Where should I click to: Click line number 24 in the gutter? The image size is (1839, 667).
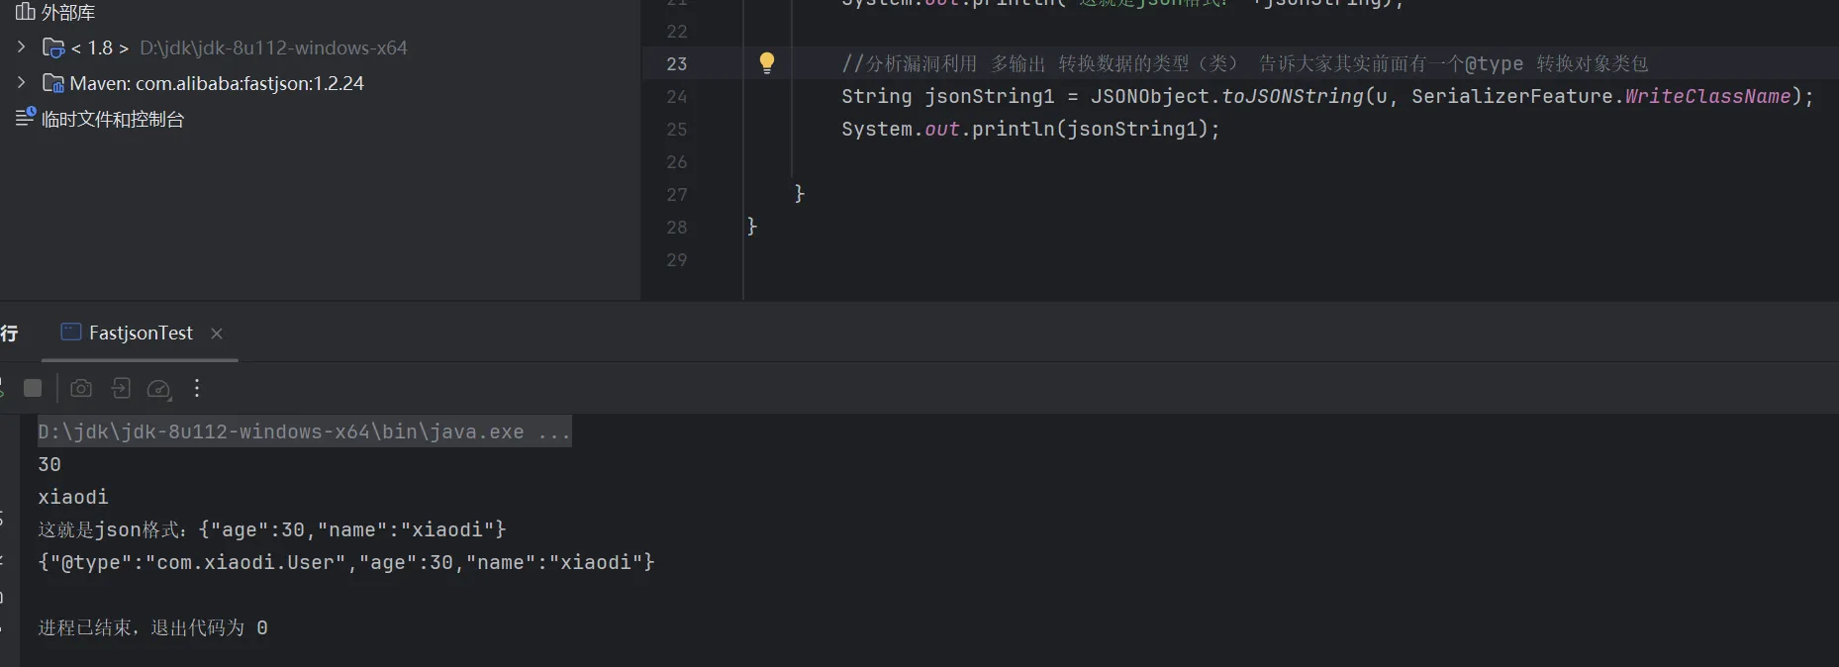tap(676, 96)
